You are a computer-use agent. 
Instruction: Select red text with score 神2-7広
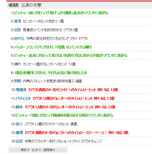(70, 107)
